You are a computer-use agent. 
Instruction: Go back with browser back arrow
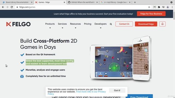3,7
